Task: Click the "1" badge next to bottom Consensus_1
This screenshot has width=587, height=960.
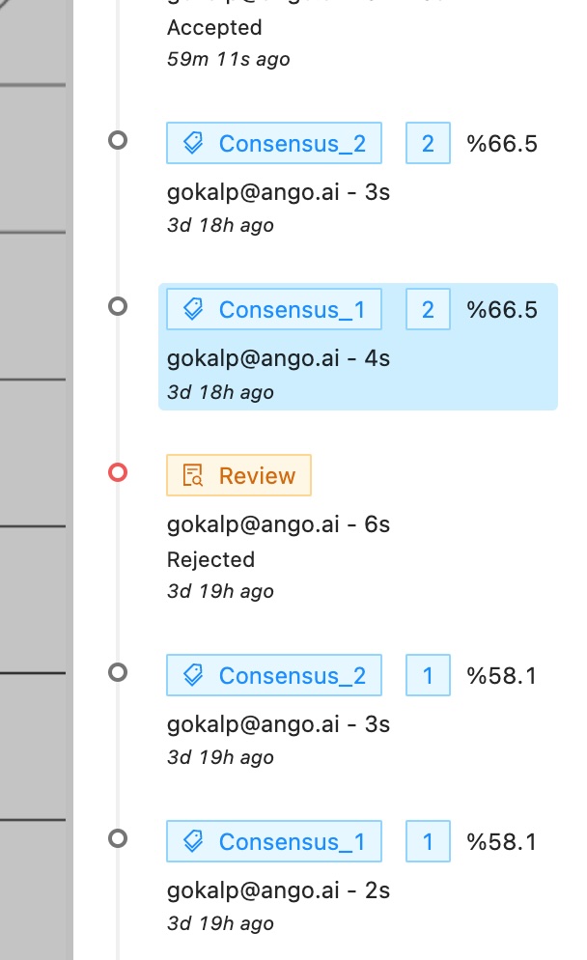Action: [428, 841]
